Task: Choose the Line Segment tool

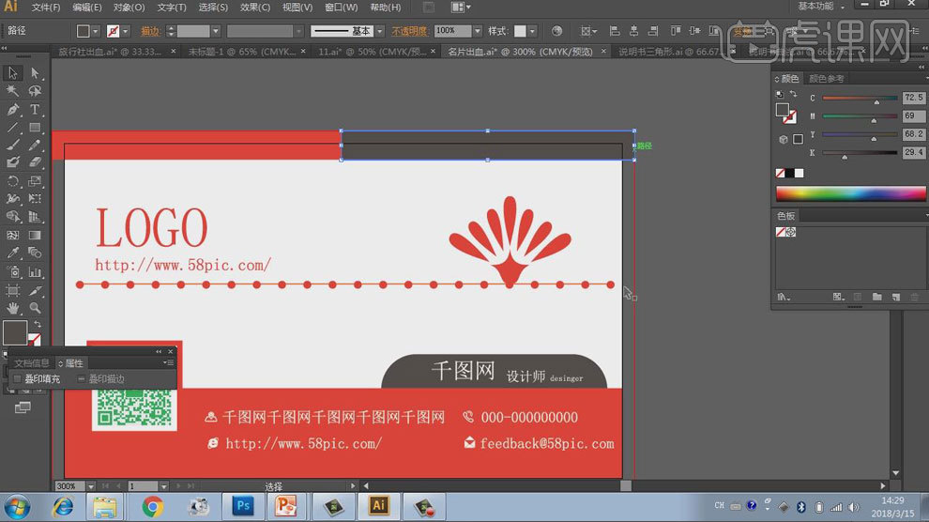Action: [x=12, y=128]
